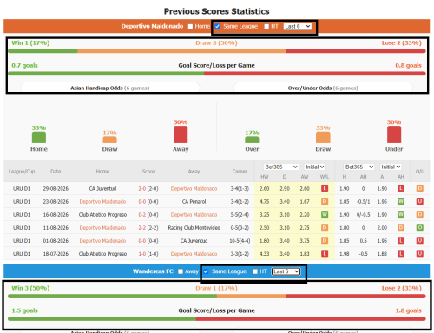Click green W handicap badge in 16-08-2026 row
This screenshot has height=333, width=434.
[x=401, y=214]
